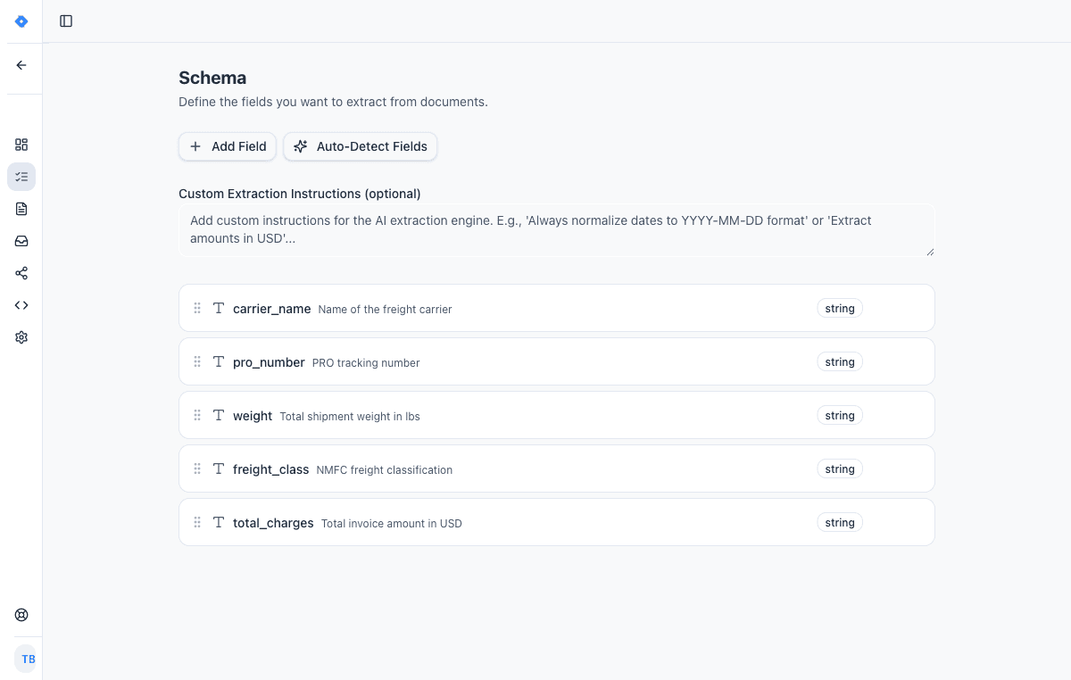Open settings via the gear icon
Viewport: 1071px width, 680px height.
(21, 337)
